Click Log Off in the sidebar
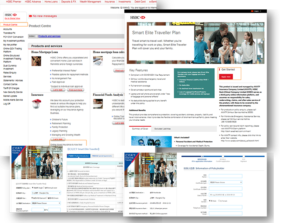This screenshot has height=223, width=298. click(7, 104)
